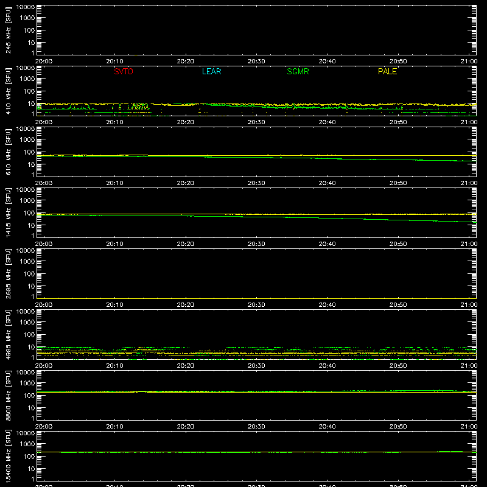Click 20:50 label of the 1415 MHz panel

tap(398, 244)
